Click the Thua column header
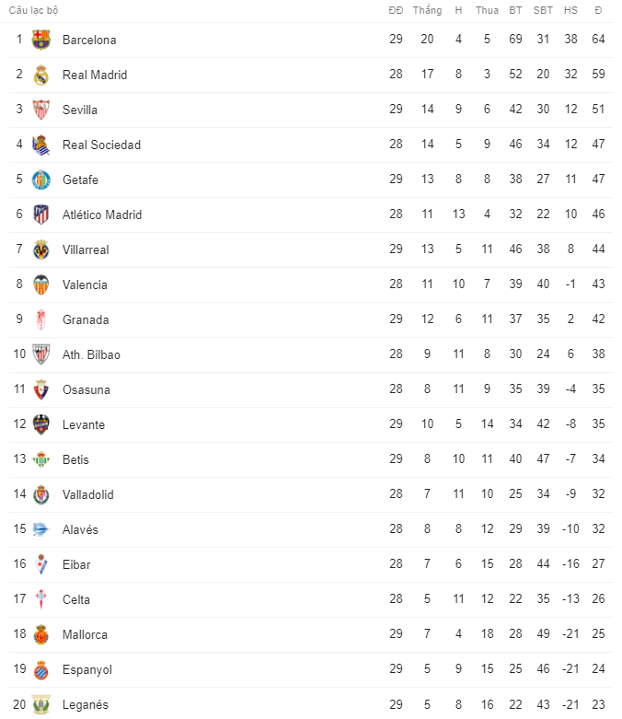The height and width of the screenshot is (719, 622). [488, 10]
